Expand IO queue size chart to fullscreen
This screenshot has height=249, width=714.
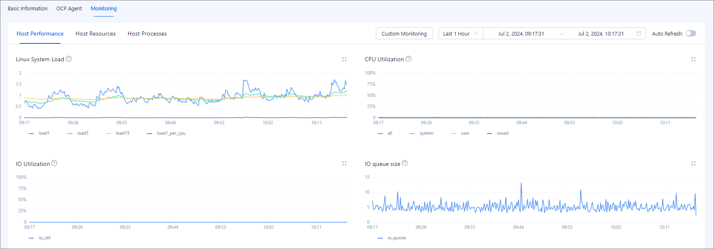tap(693, 164)
